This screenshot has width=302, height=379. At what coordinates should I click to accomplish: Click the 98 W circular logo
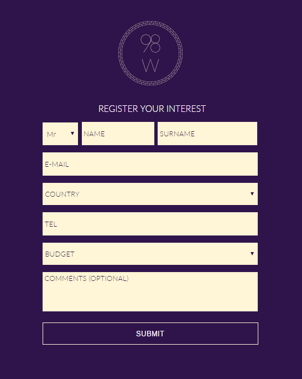(x=150, y=53)
